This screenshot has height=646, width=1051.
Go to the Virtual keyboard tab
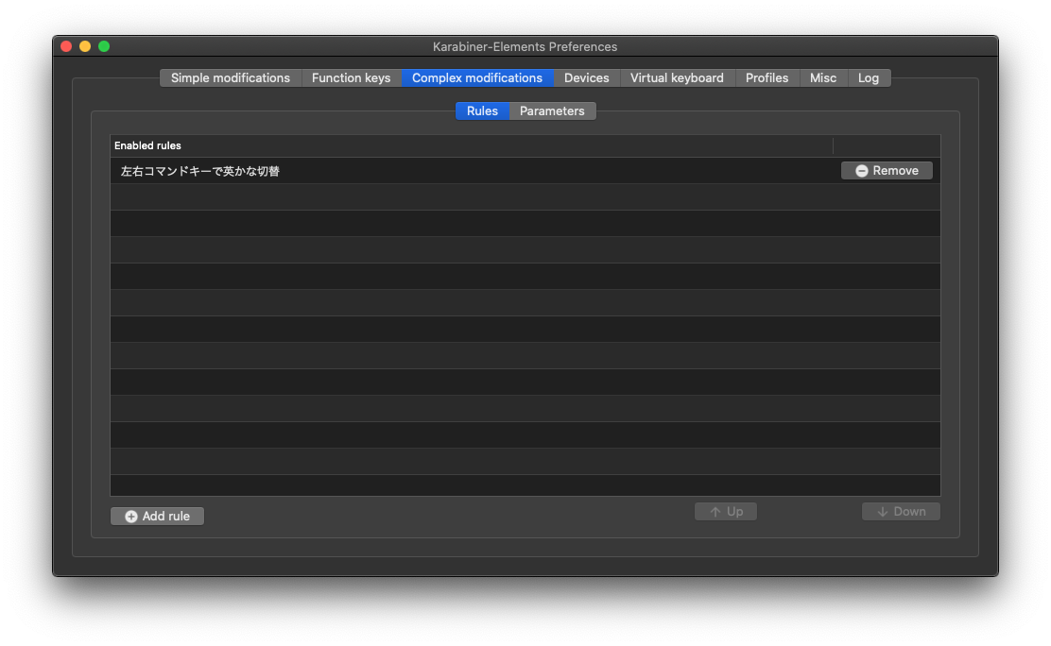(677, 77)
